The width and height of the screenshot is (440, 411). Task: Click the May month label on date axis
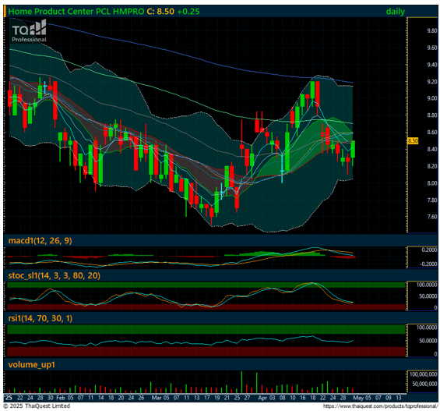click(x=358, y=398)
